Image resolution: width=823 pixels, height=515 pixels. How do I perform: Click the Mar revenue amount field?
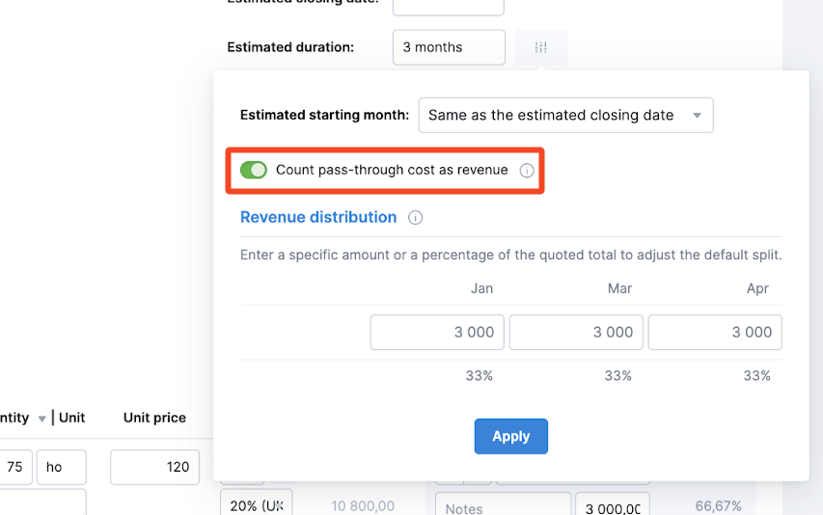click(x=576, y=333)
